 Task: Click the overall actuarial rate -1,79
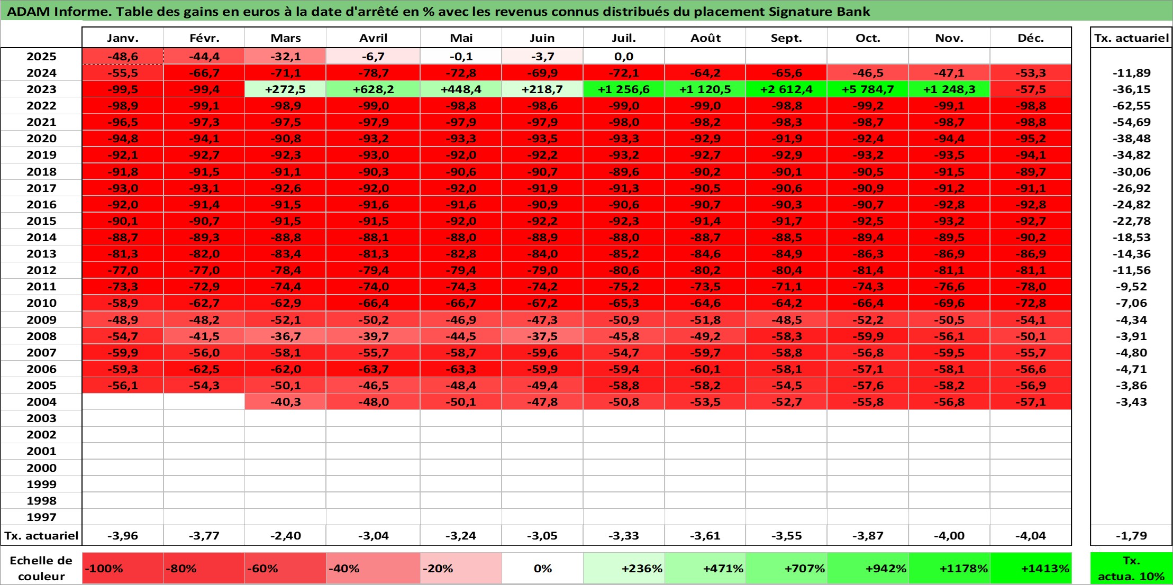pos(1131,536)
